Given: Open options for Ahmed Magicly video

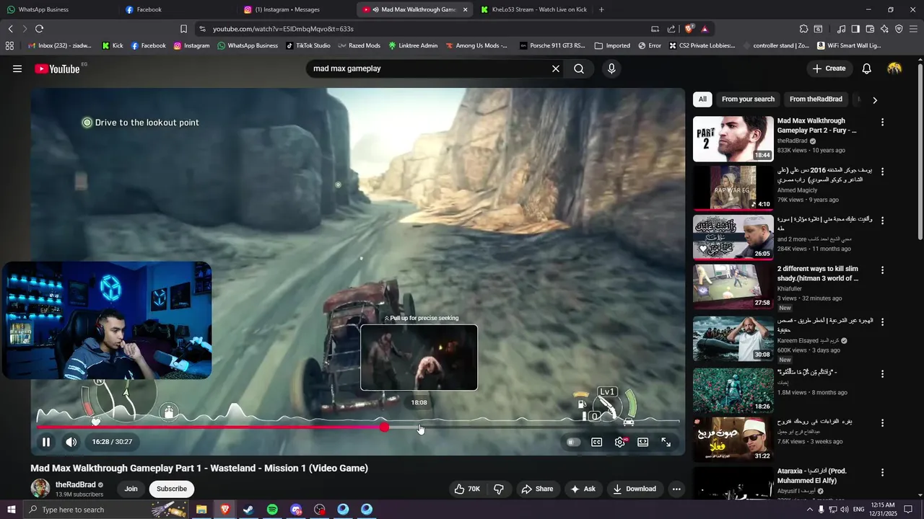Looking at the screenshot, I should [882, 172].
